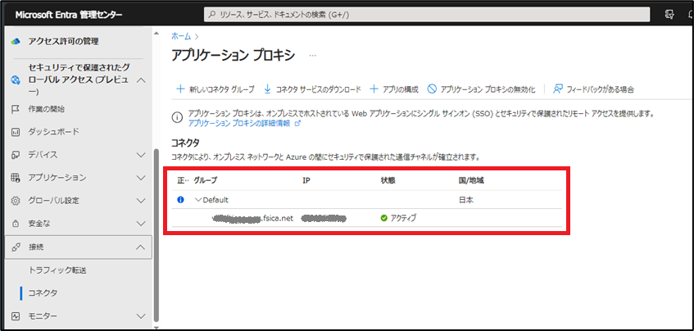The image size is (694, 331).
Task: Click the connector plug icon beside 接続
Action: pyautogui.click(x=16, y=247)
